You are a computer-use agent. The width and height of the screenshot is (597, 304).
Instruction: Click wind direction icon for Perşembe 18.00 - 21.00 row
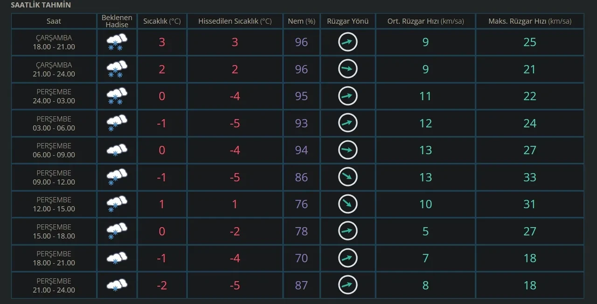coord(347,258)
